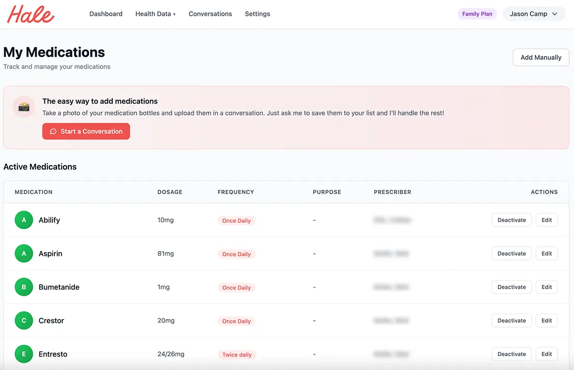Click the Frequency column header
The height and width of the screenshot is (370, 574).
(x=236, y=192)
